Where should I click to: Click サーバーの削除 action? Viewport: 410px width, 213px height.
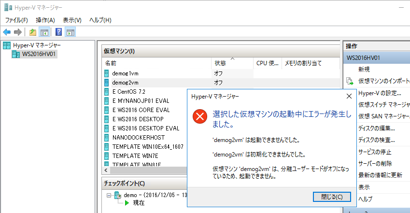click(375, 164)
